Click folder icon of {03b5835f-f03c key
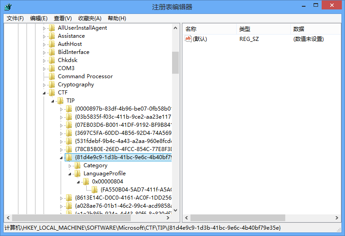The image size is (345, 236). [x=69, y=117]
